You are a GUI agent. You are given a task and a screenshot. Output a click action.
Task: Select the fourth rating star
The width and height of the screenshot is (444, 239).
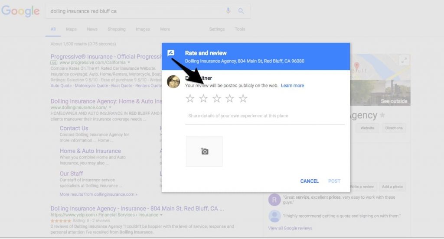pyautogui.click(x=230, y=98)
